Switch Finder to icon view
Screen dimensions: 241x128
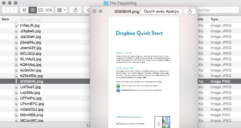(x=24, y=10)
